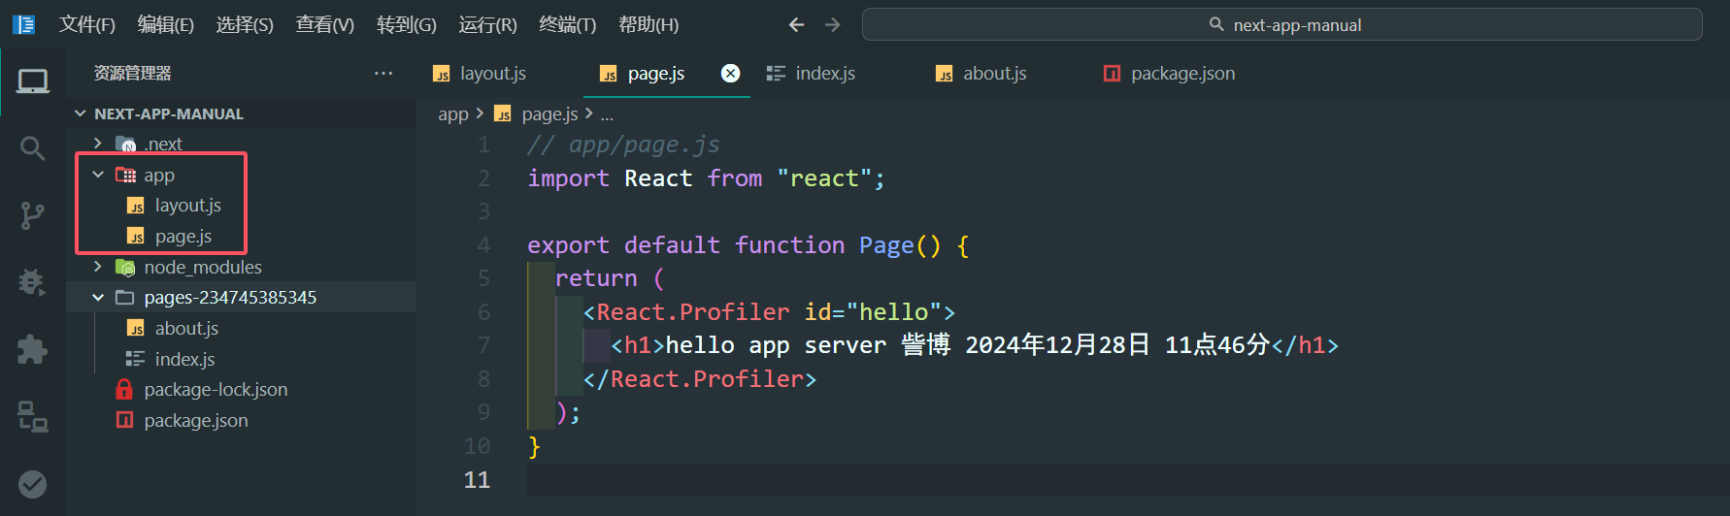Open 运行(R) menu
This screenshot has height=516, width=1730.
pyautogui.click(x=488, y=24)
